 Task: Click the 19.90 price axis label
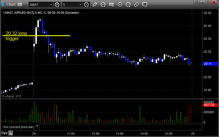[207, 90]
